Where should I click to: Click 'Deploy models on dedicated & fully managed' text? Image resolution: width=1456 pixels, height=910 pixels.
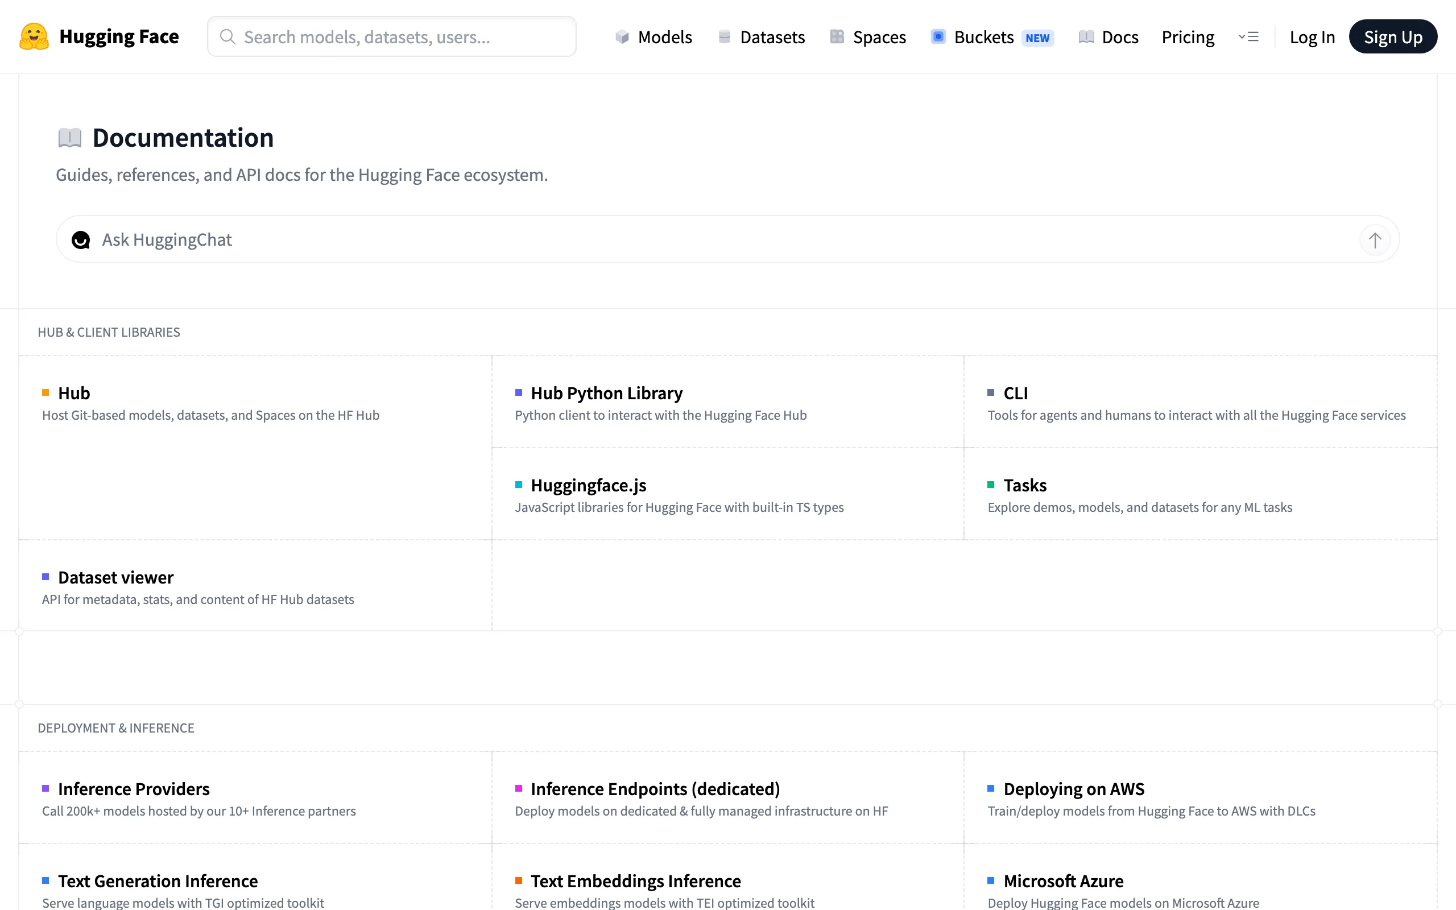pos(701,810)
